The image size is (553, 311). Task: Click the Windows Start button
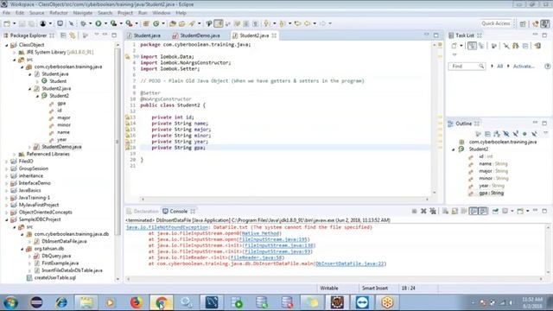click(11, 302)
